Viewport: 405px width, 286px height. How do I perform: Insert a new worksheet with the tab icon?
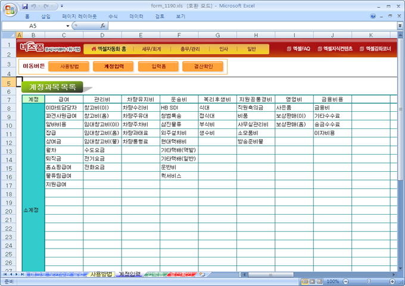[x=202, y=274]
